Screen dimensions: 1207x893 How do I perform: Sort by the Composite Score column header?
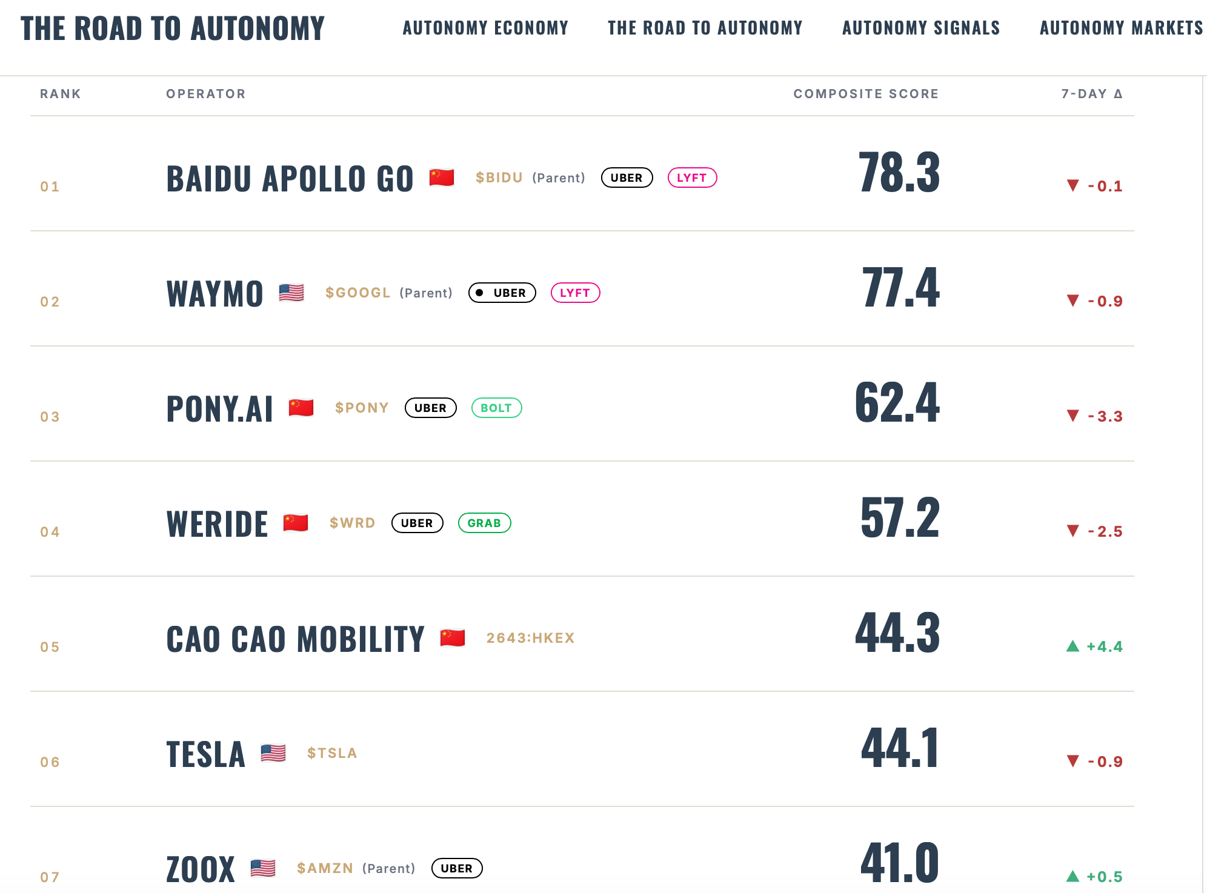coord(866,94)
